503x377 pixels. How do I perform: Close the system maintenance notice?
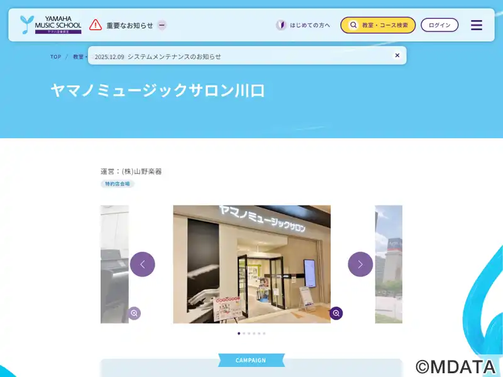tap(397, 55)
